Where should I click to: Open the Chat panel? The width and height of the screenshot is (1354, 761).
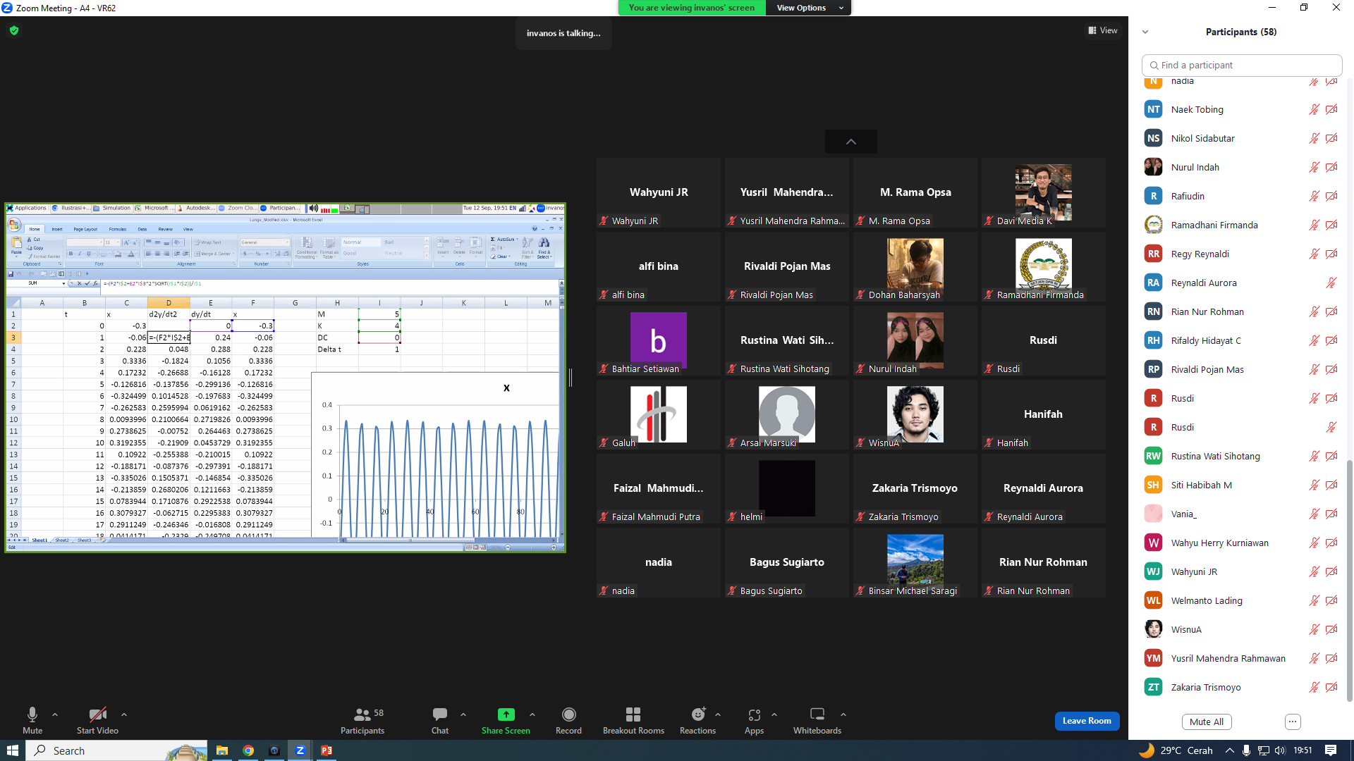[x=440, y=720]
